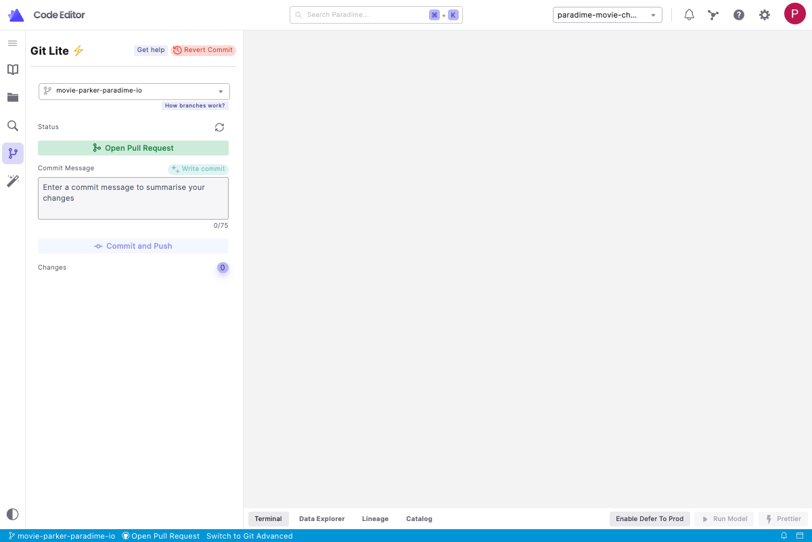Open the docs book icon in sidebar
Viewport: 812px width, 542px height.
click(x=12, y=70)
